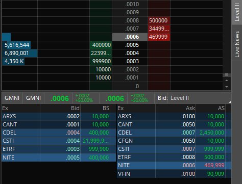Click the 34499... ask size at .0007
This screenshot has width=242, height=184.
click(159, 29)
